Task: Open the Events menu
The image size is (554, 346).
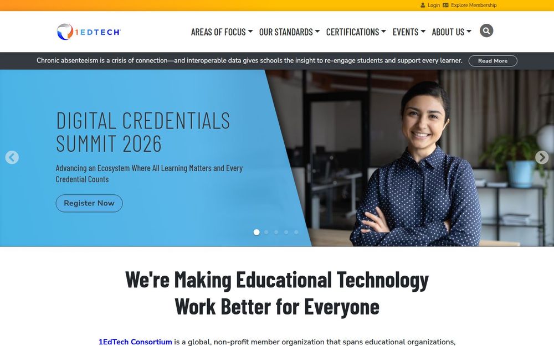Action: coord(409,32)
